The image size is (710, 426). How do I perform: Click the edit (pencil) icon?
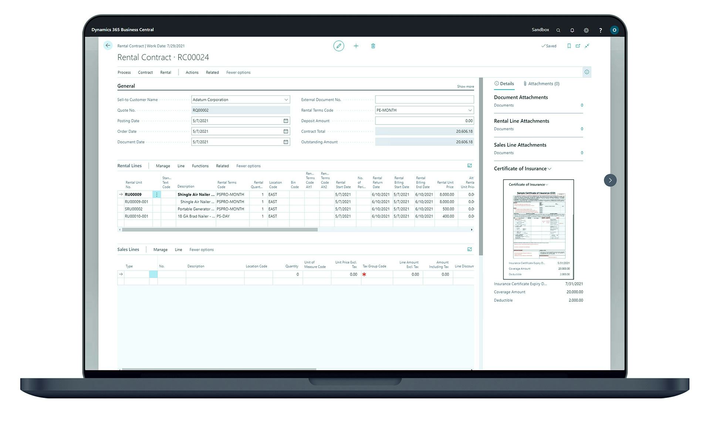click(x=339, y=46)
